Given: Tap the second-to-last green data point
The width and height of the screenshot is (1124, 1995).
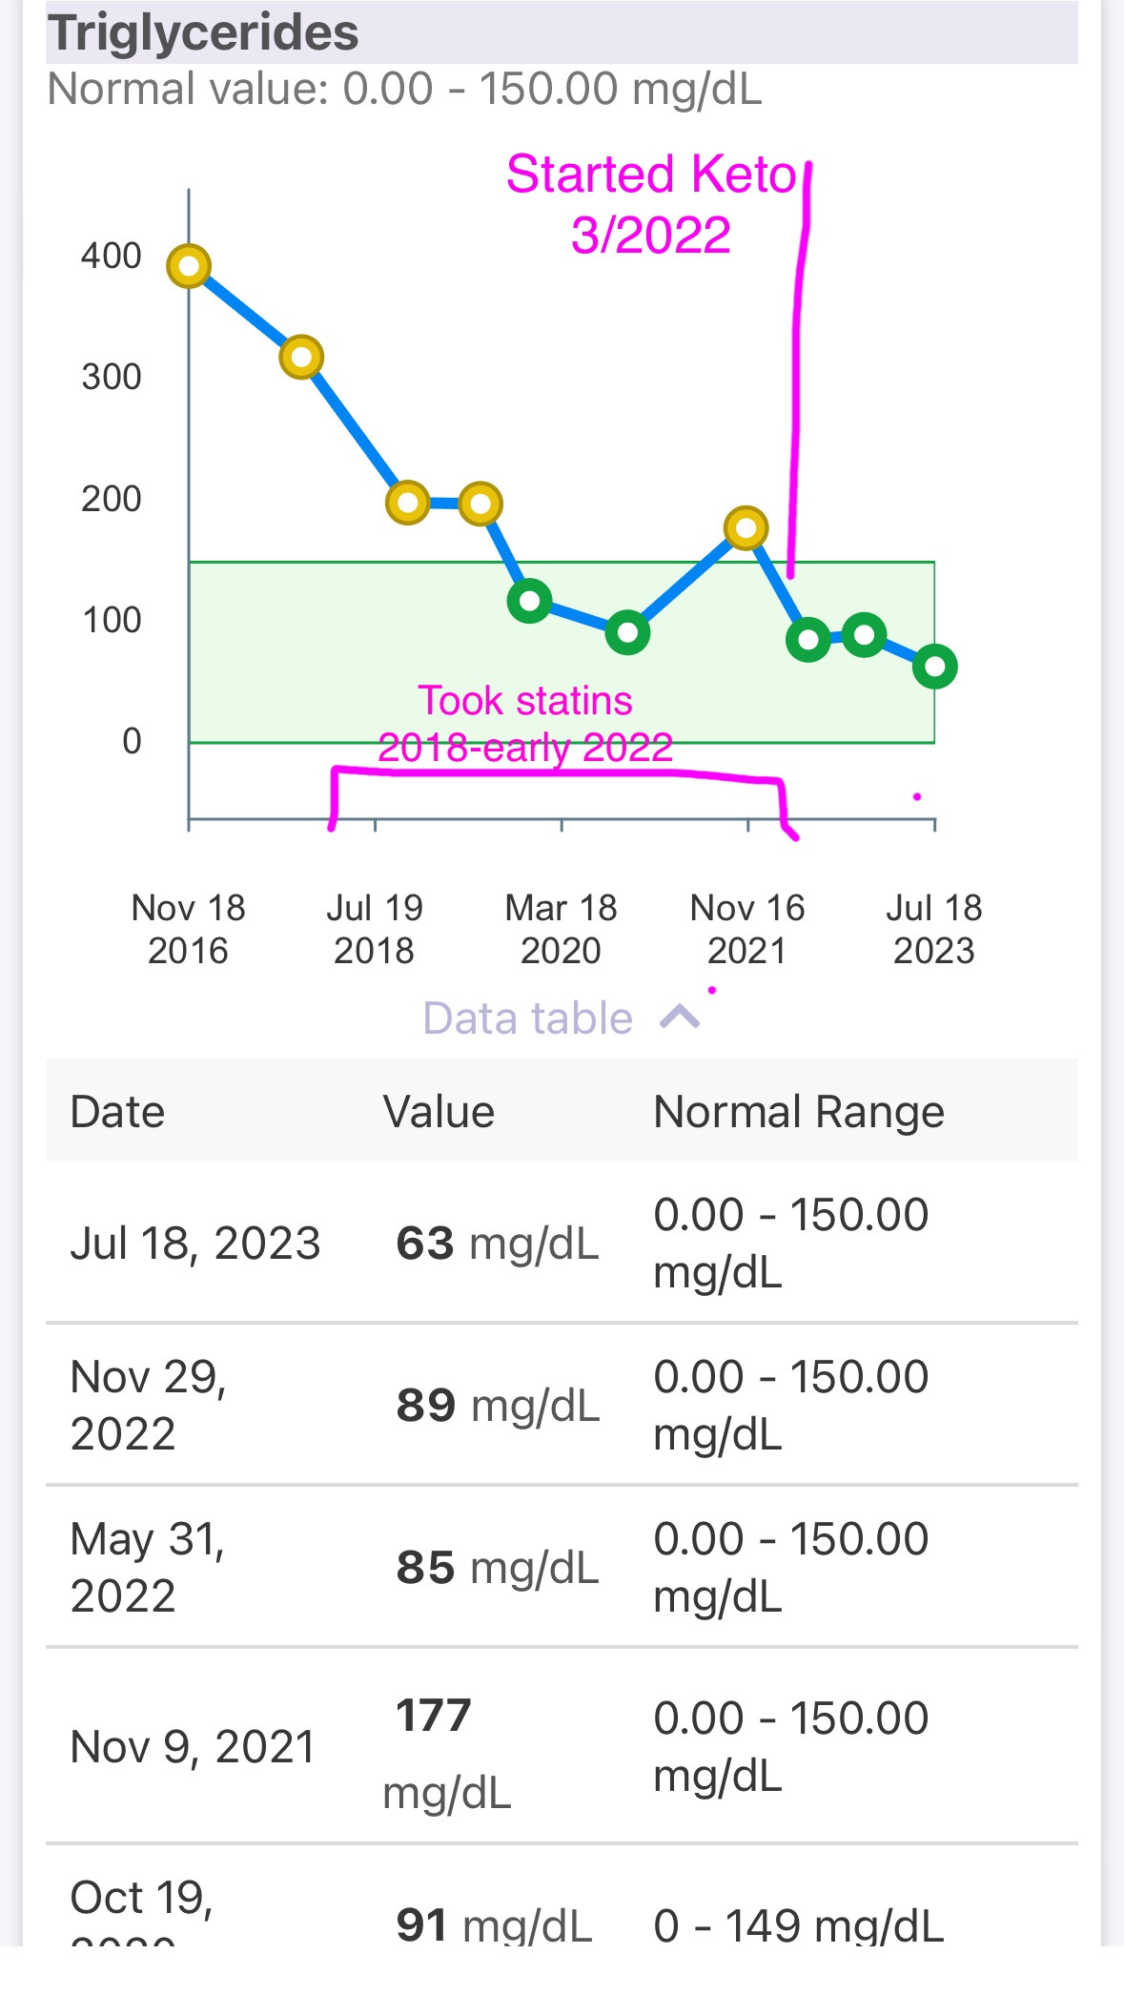Looking at the screenshot, I should [865, 634].
